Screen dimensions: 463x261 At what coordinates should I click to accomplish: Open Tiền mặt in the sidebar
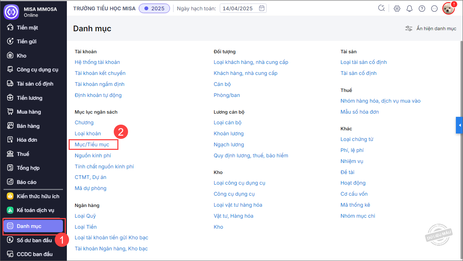(x=27, y=28)
